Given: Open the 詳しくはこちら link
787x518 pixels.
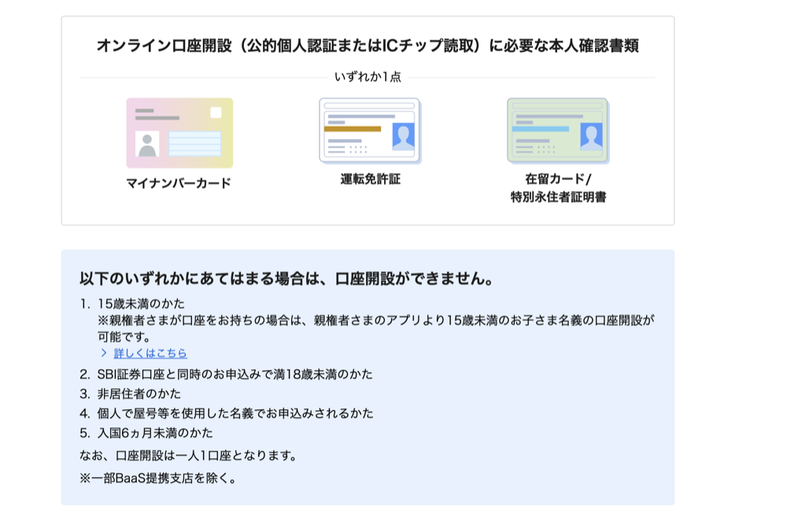Looking at the screenshot, I should pyautogui.click(x=150, y=353).
